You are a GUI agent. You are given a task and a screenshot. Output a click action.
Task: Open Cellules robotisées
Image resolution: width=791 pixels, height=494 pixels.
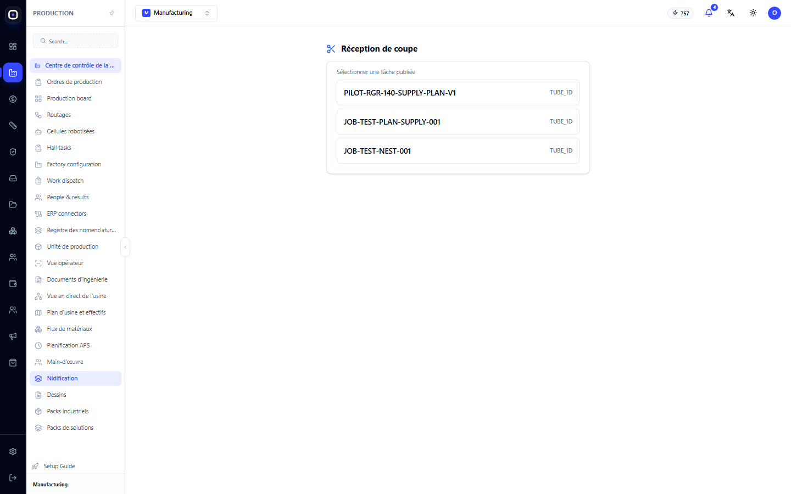[75, 131]
